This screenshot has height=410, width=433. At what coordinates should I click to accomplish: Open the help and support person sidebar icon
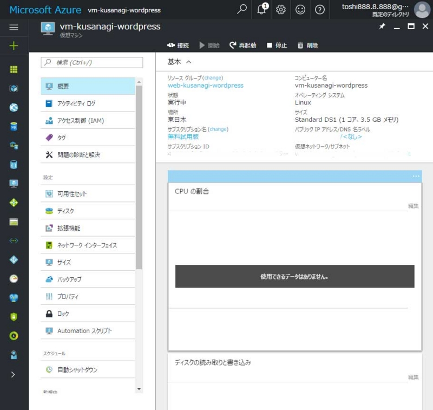click(x=14, y=355)
